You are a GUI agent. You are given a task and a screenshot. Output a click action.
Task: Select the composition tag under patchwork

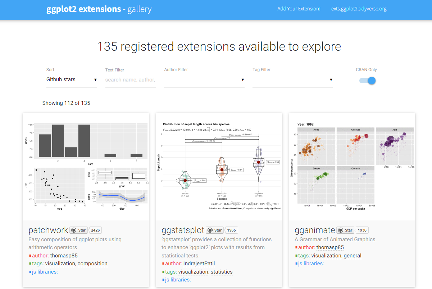coord(92,264)
